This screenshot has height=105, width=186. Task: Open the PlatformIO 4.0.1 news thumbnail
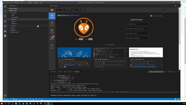coord(146,52)
